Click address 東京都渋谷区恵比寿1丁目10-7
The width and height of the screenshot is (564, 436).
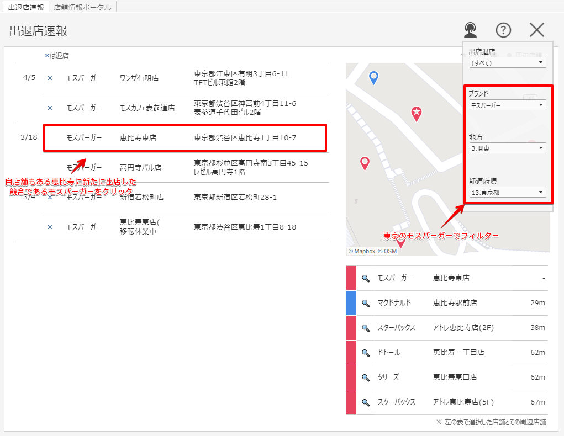click(245, 137)
